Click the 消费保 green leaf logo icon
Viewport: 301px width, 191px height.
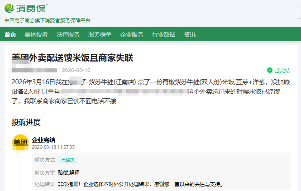click(10, 8)
